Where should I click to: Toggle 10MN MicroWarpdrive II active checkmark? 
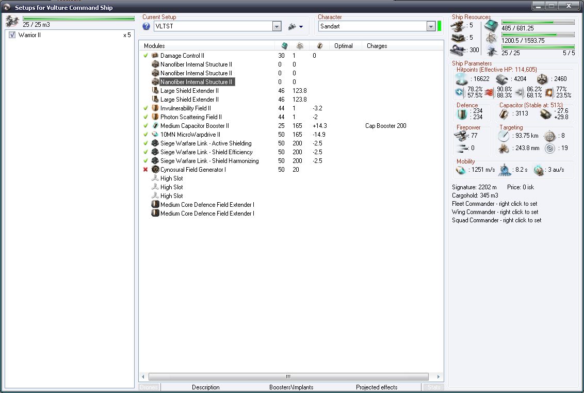point(145,135)
